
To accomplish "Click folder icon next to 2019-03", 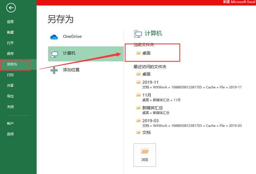I will click(138, 121).
